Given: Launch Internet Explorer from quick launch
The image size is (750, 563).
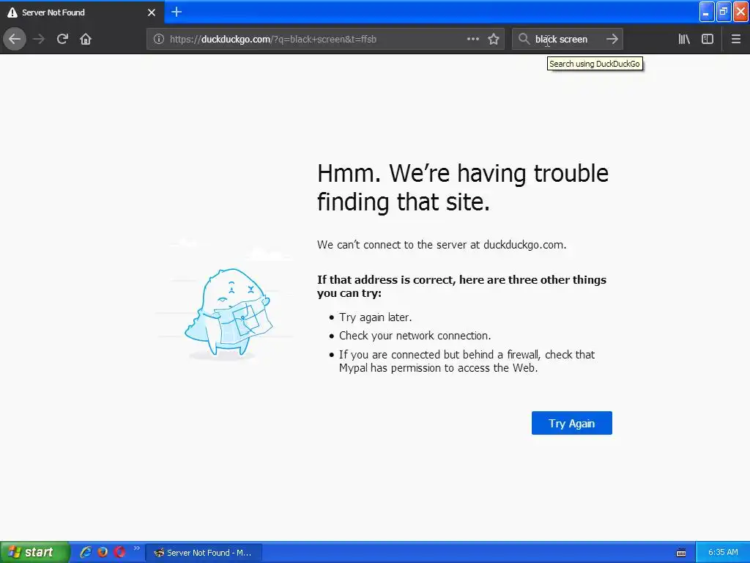Looking at the screenshot, I should 86,552.
